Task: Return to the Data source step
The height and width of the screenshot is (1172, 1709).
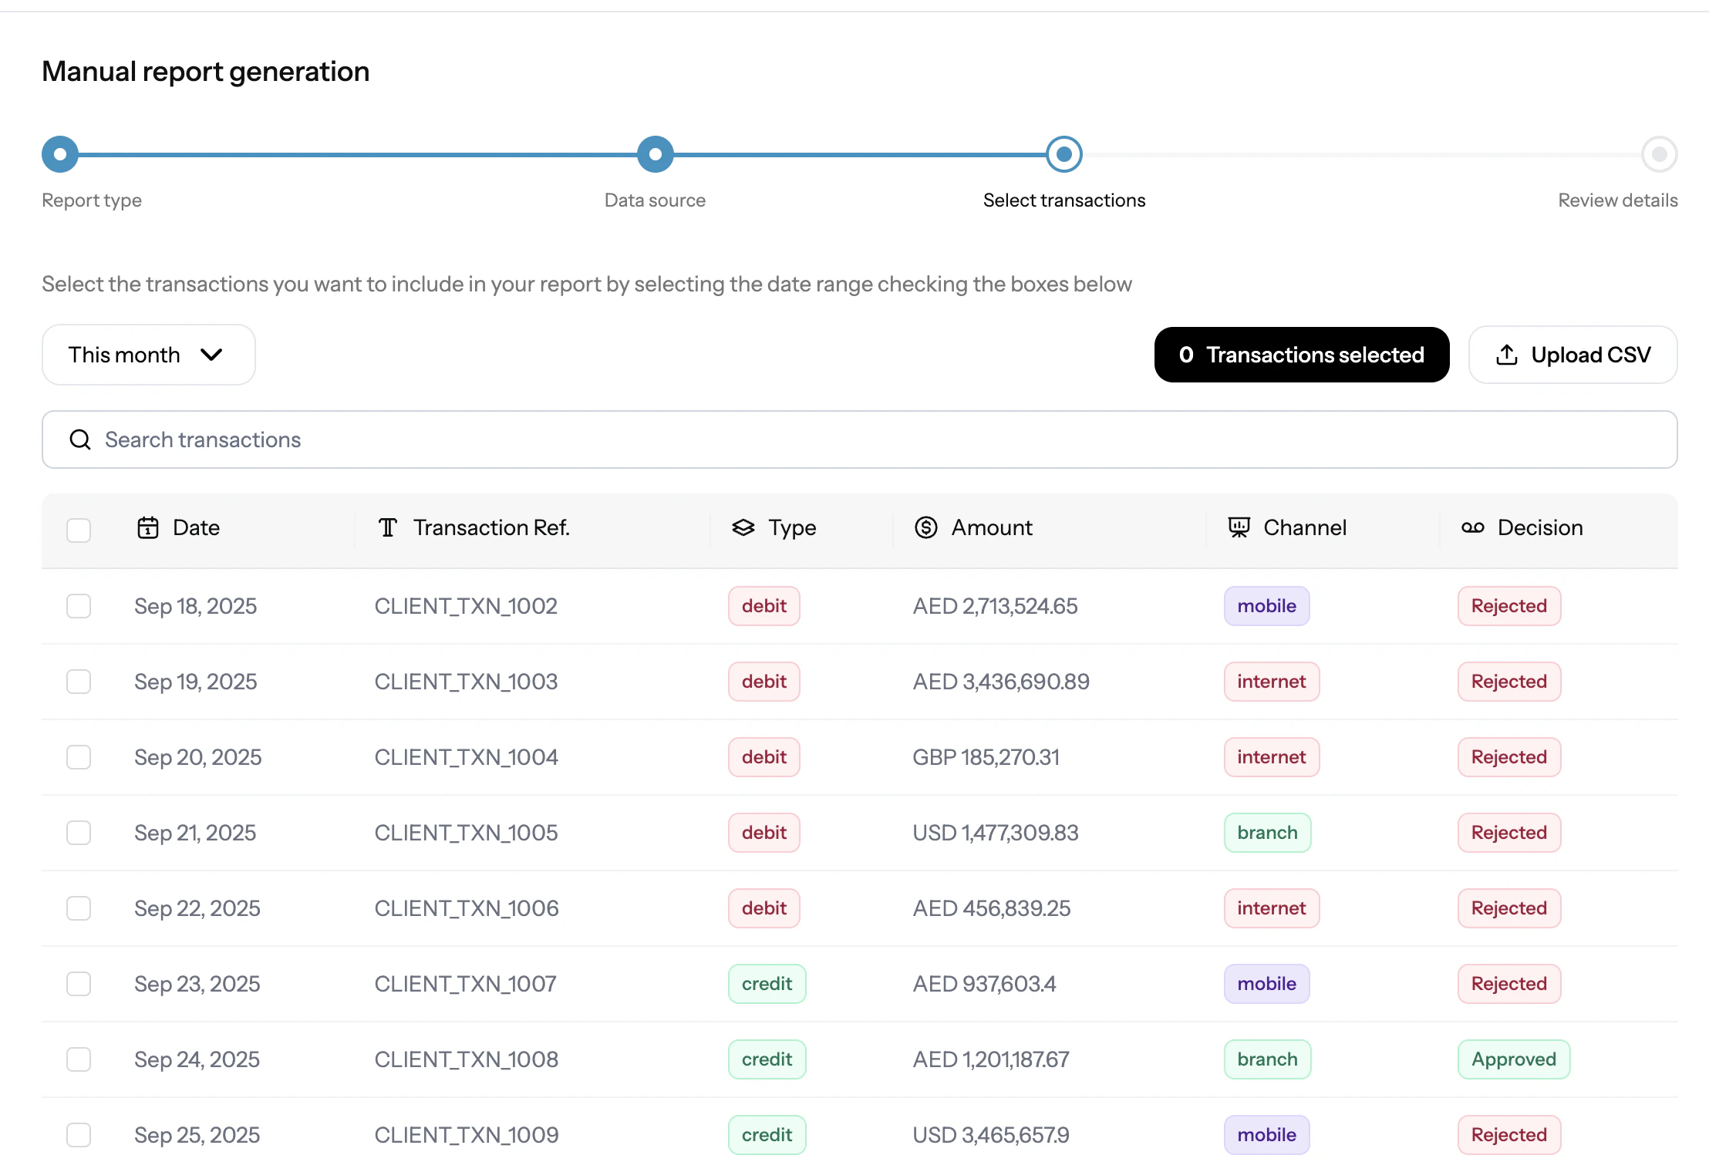Action: tap(655, 154)
